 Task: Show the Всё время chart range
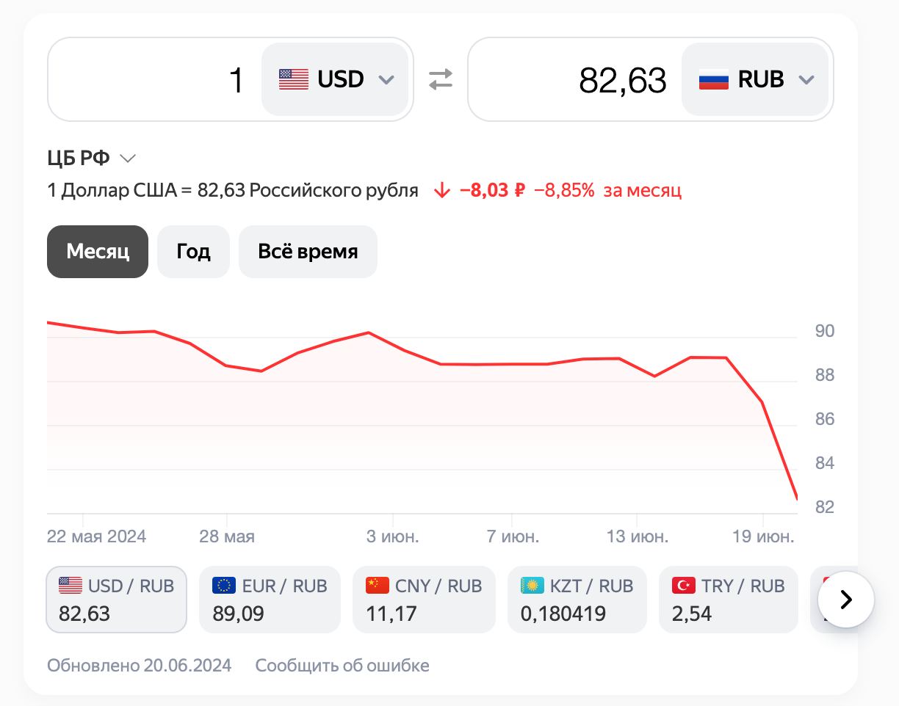click(308, 252)
